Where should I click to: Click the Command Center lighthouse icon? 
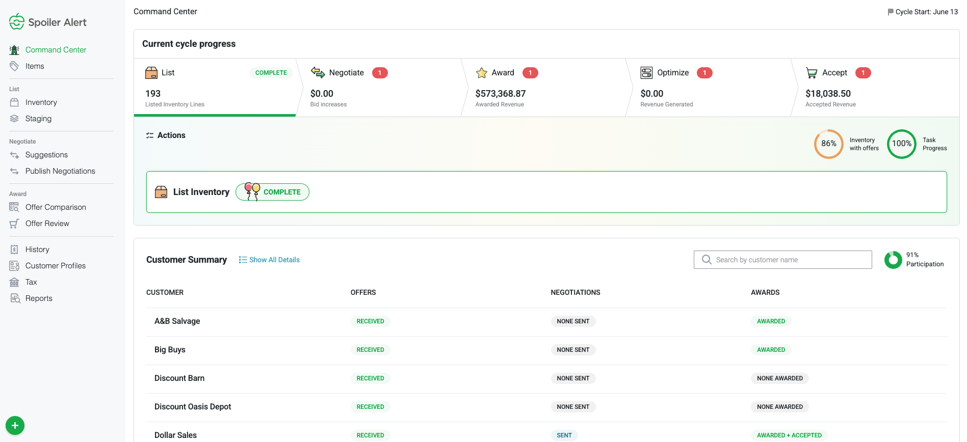click(14, 50)
